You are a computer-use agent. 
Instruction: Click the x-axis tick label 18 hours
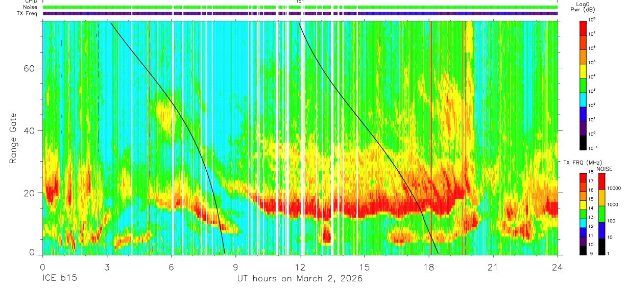429,267
